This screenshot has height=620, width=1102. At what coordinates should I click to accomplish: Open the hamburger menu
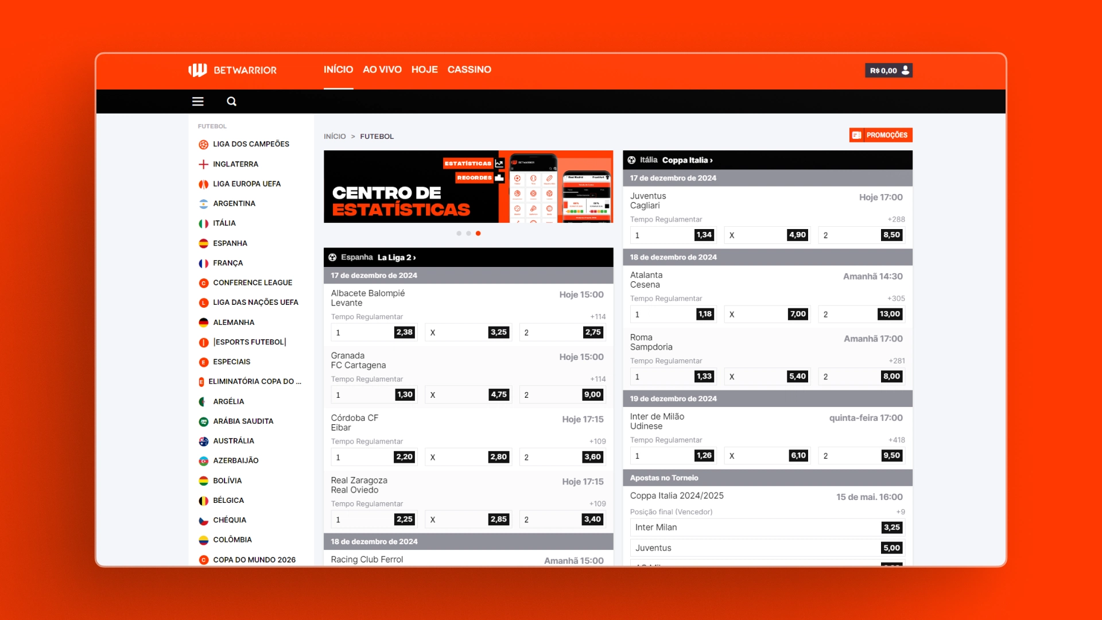(x=198, y=102)
